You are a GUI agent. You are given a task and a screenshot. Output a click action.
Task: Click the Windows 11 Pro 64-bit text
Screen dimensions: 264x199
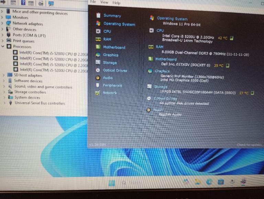coord(181,24)
